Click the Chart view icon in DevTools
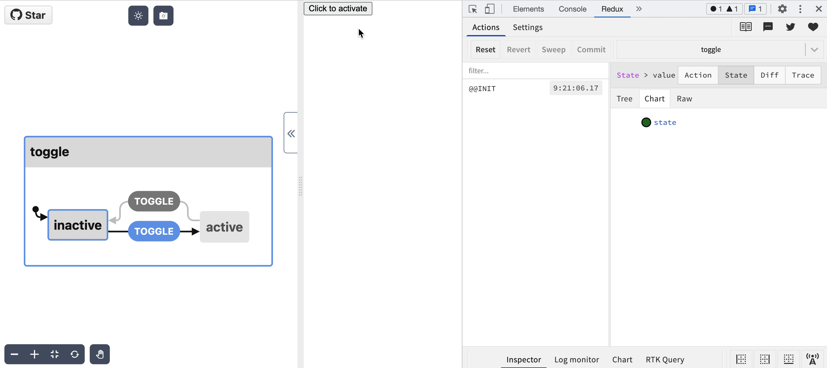The width and height of the screenshot is (827, 368). coord(654,98)
